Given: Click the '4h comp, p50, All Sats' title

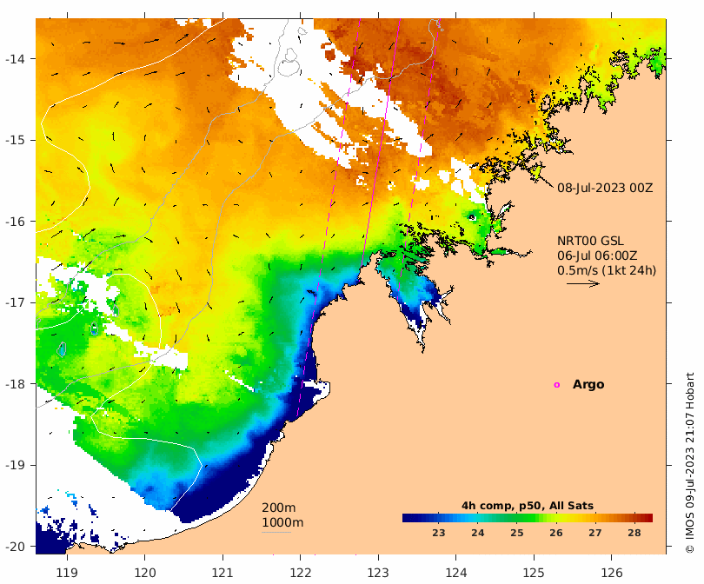Looking at the screenshot, I should [x=528, y=506].
